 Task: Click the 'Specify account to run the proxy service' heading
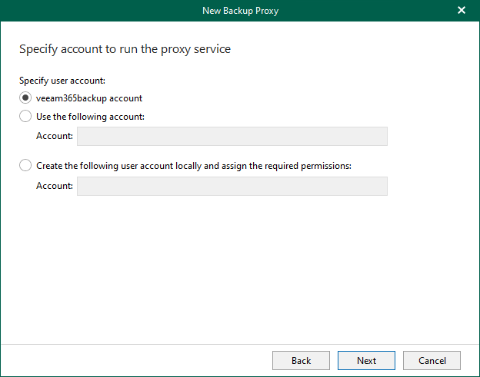click(125, 49)
